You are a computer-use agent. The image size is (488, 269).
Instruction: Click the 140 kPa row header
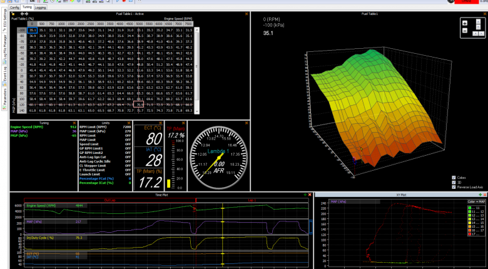[x=22, y=111]
